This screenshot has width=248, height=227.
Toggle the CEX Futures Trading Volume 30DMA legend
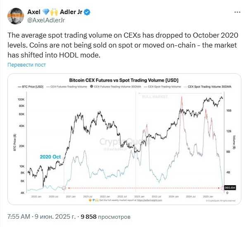click(x=115, y=87)
